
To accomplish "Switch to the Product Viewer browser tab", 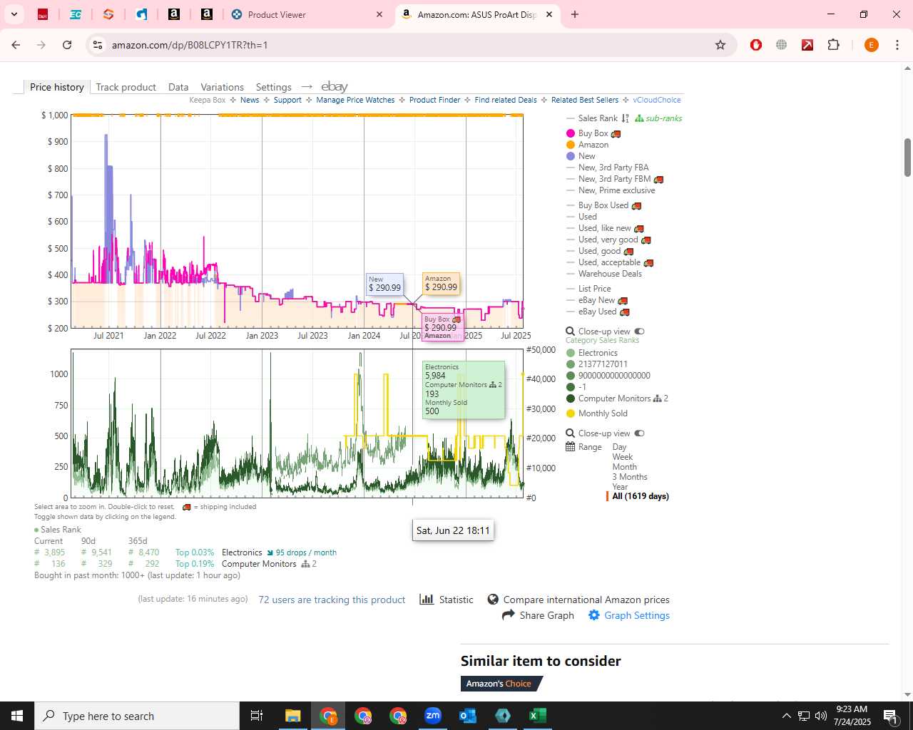I will point(307,14).
